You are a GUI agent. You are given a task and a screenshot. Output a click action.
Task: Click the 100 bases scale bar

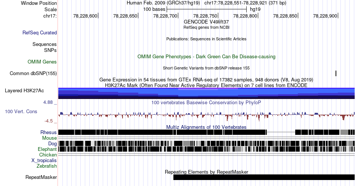coord(207,9)
